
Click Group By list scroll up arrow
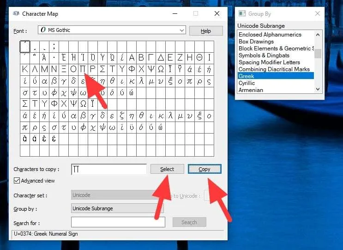(318, 35)
